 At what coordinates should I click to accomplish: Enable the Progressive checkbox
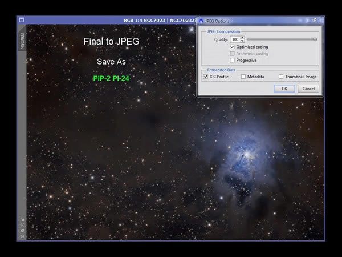(233, 60)
